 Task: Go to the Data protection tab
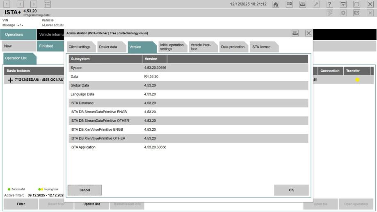coord(233,47)
